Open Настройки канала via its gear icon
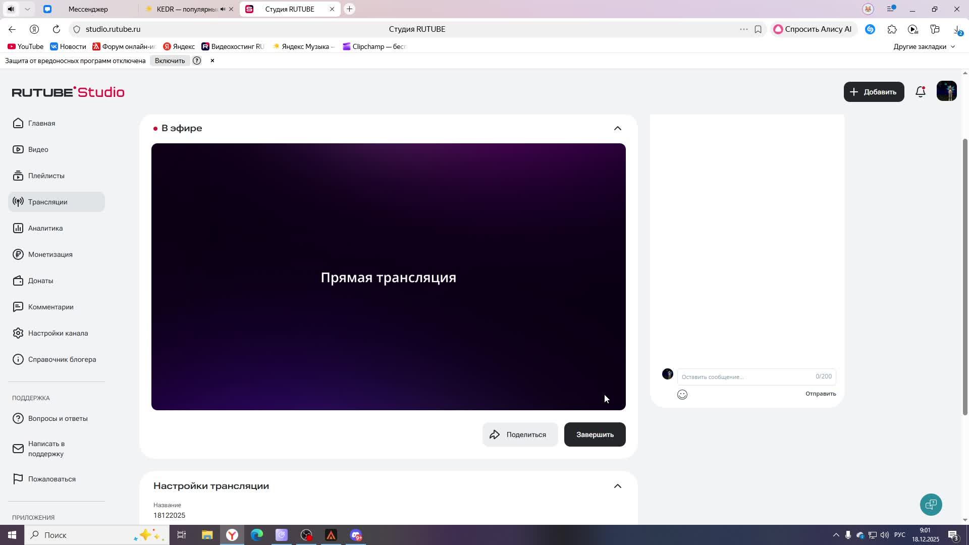This screenshot has height=545, width=969. 18,333
